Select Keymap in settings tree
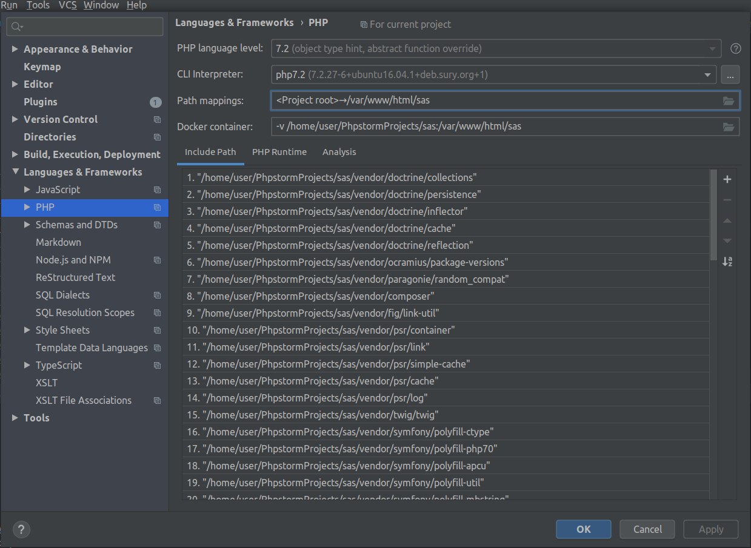Screen dimensions: 751x548 42,67
